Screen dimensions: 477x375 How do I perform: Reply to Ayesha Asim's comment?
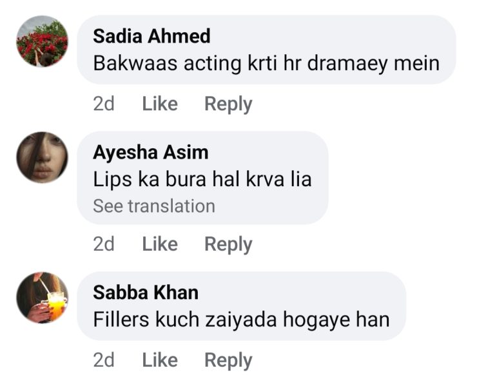[228, 244]
